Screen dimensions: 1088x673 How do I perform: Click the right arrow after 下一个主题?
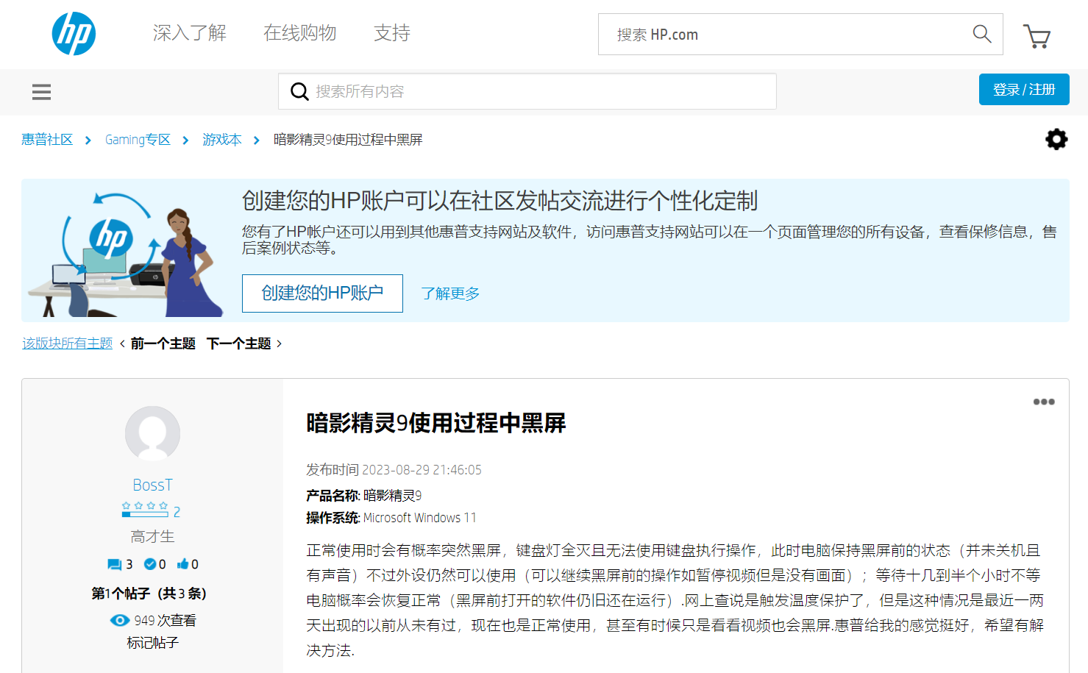279,343
